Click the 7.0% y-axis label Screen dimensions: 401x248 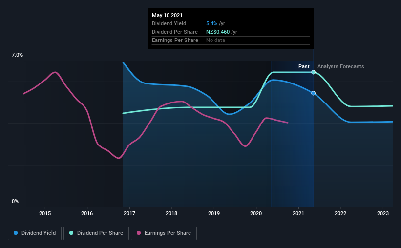click(17, 55)
